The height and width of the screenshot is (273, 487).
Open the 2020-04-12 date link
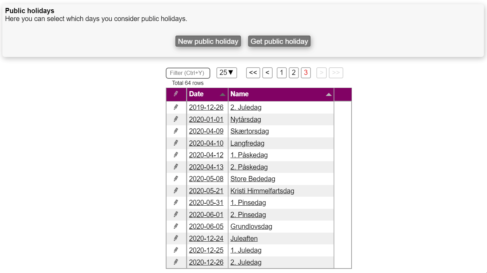click(x=206, y=155)
